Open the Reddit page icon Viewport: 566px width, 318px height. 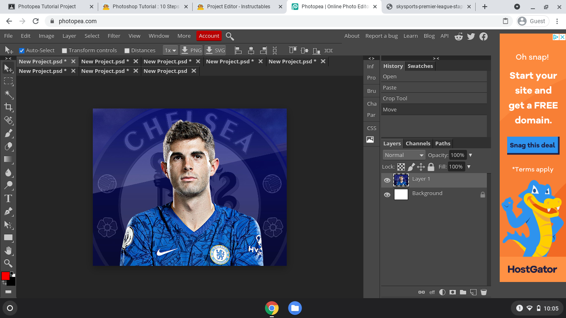[459, 36]
